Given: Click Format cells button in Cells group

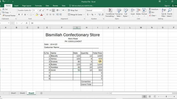Looking at the screenshot, I should 144,13.
